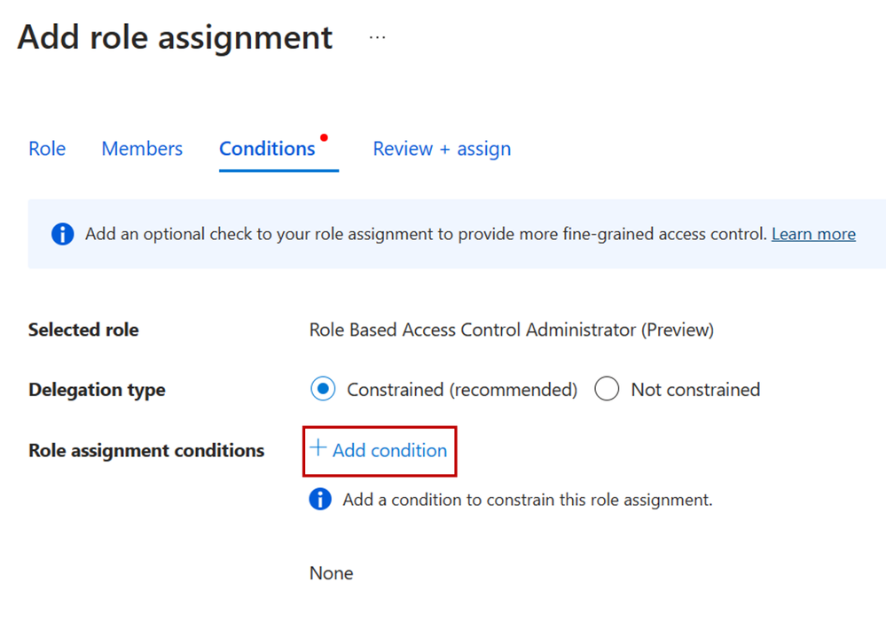
Task: Switch to the Role tab
Action: [x=47, y=149]
